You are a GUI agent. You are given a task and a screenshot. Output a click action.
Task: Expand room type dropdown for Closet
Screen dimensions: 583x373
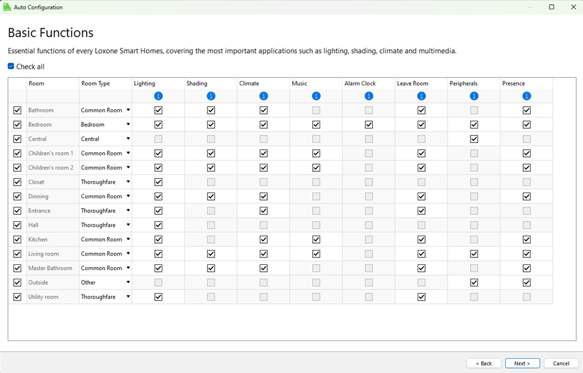[x=128, y=182]
